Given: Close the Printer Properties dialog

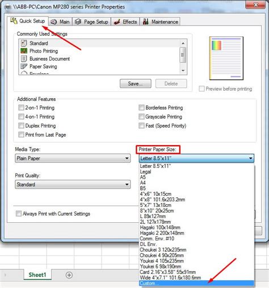Looking at the screenshot, I should click(x=255, y=5).
